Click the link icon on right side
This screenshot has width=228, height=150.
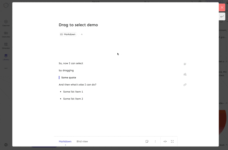click(x=185, y=85)
